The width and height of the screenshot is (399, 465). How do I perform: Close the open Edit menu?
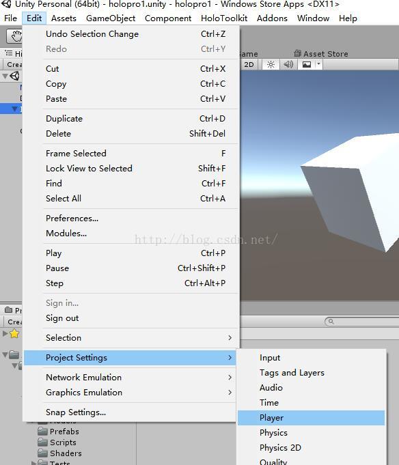(x=34, y=18)
